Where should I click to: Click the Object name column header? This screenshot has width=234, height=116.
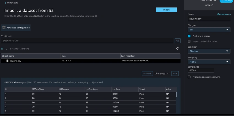(x=31, y=56)
